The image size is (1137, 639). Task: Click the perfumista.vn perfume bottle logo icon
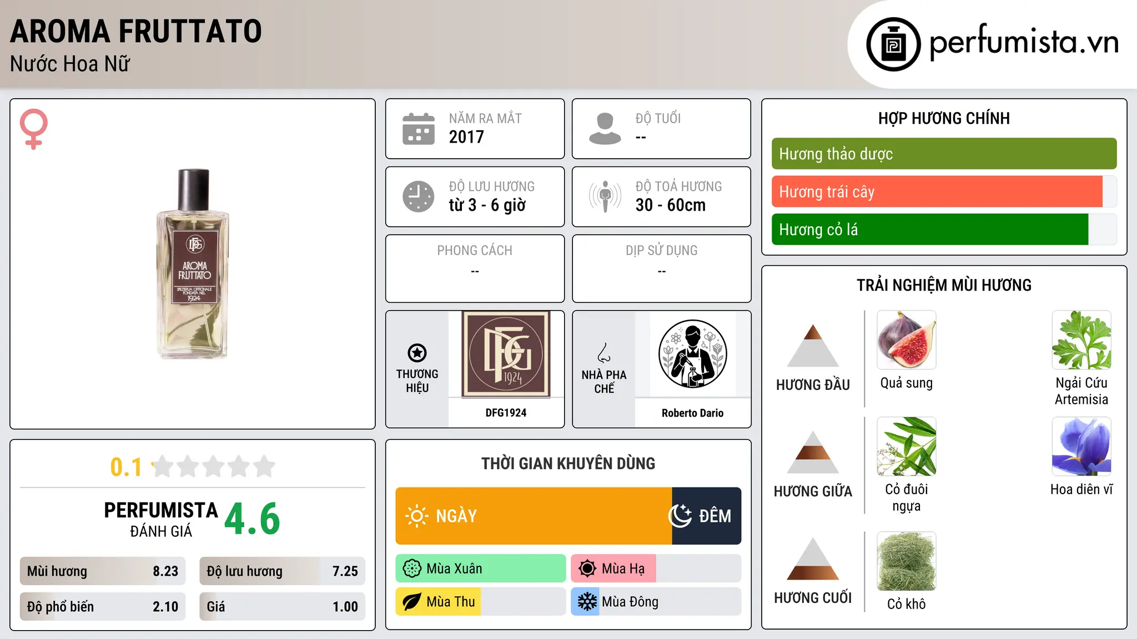(x=893, y=44)
